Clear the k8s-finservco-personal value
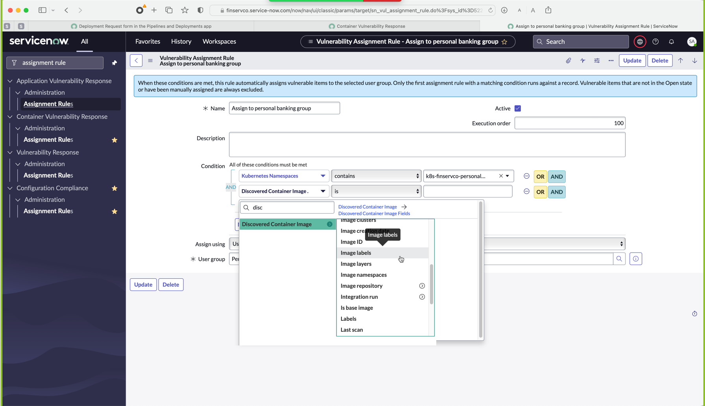 coord(501,176)
